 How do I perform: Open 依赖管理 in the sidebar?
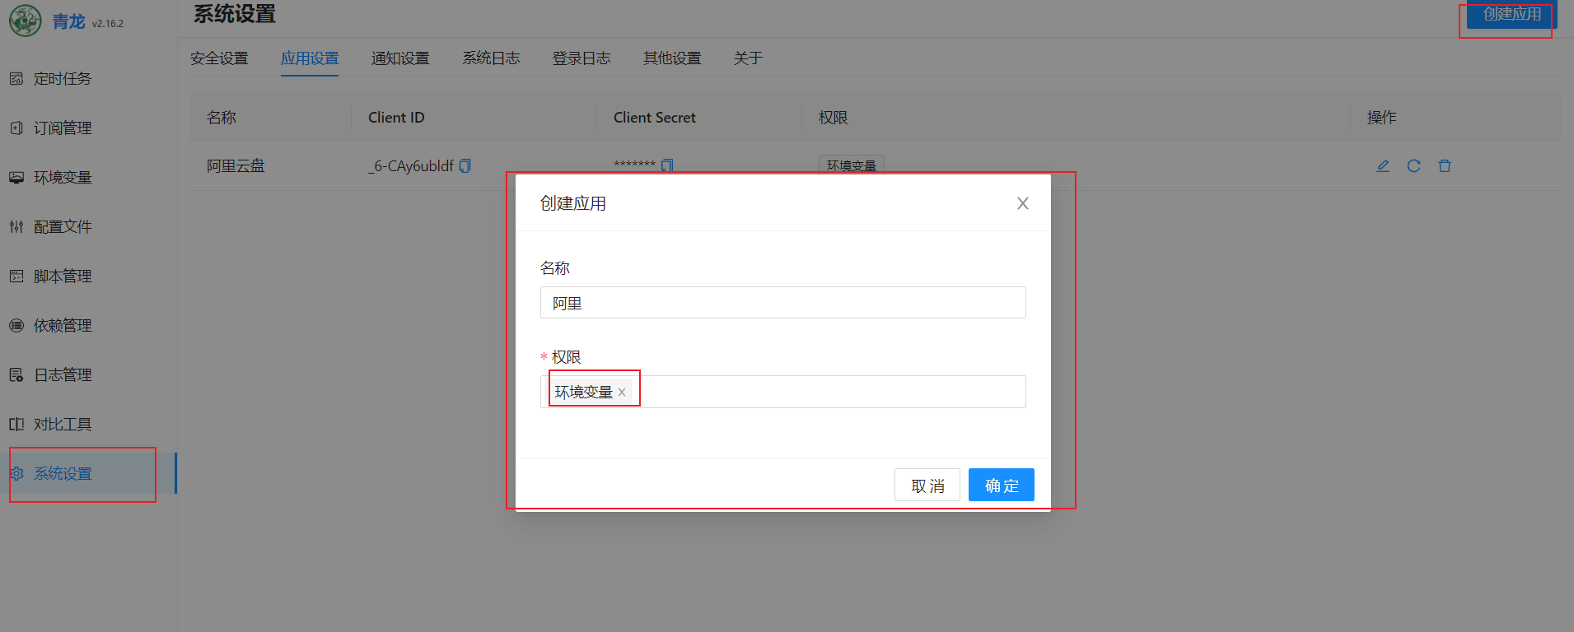pos(88,326)
